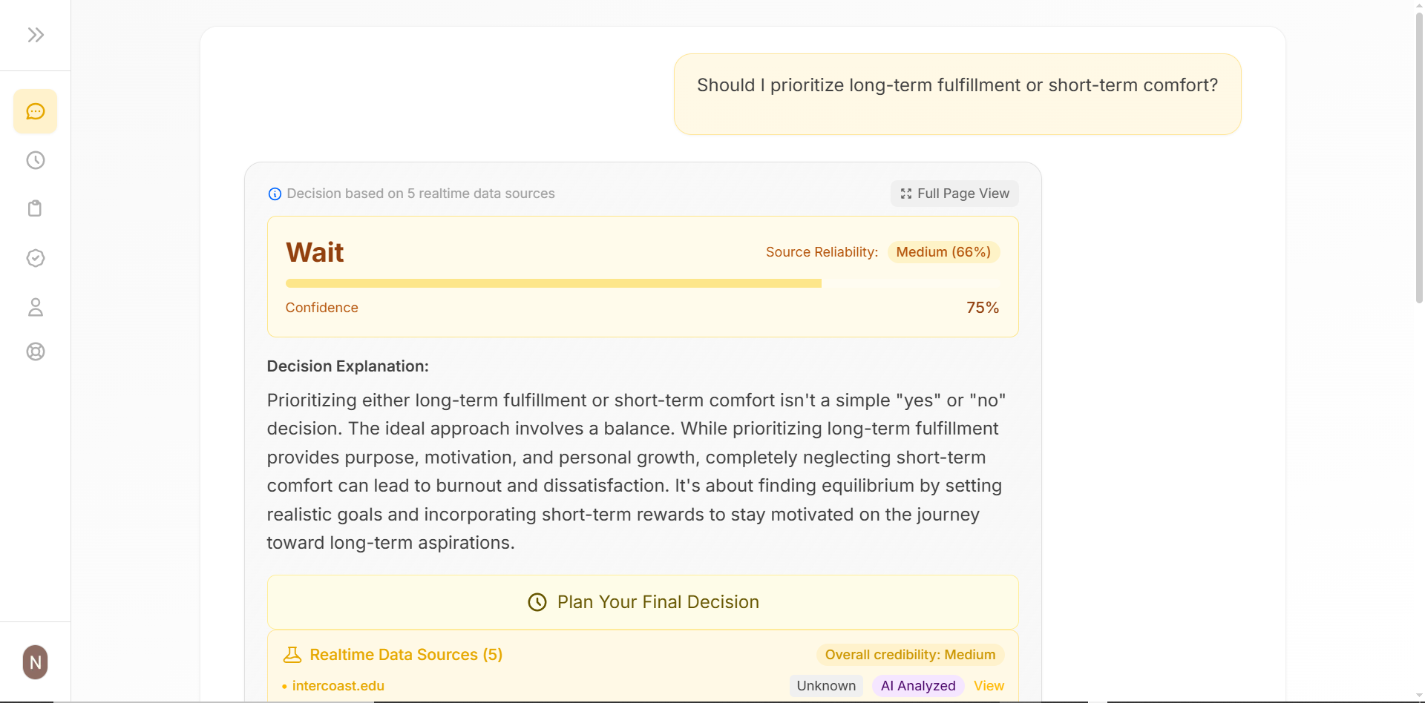Expand the sidebar with double chevron
The height and width of the screenshot is (703, 1425).
pyautogui.click(x=36, y=35)
